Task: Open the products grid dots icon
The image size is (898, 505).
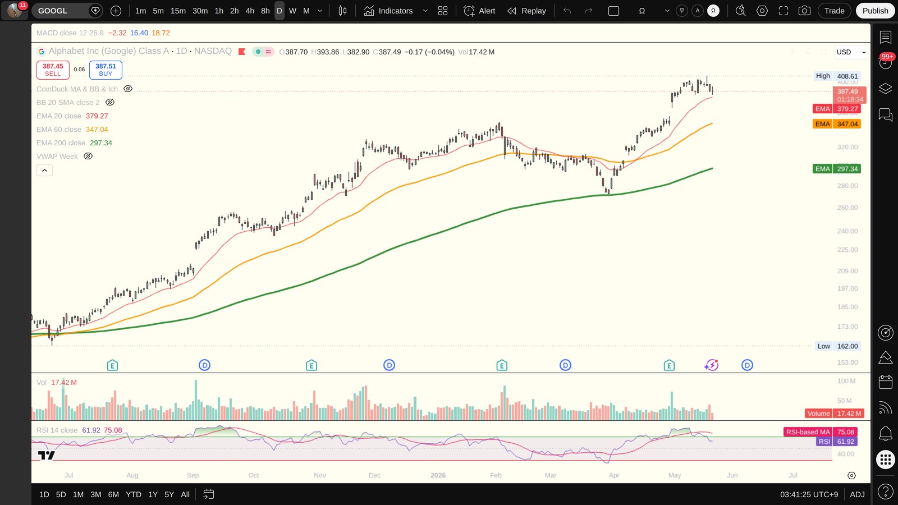Action: (885, 460)
